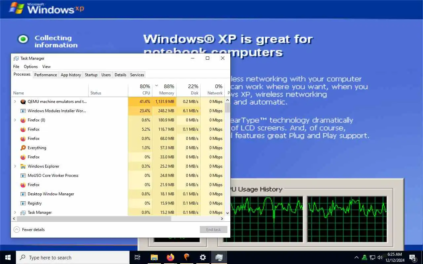Sort processes by Disk column
The height and width of the screenshot is (264, 423).
[189, 89]
